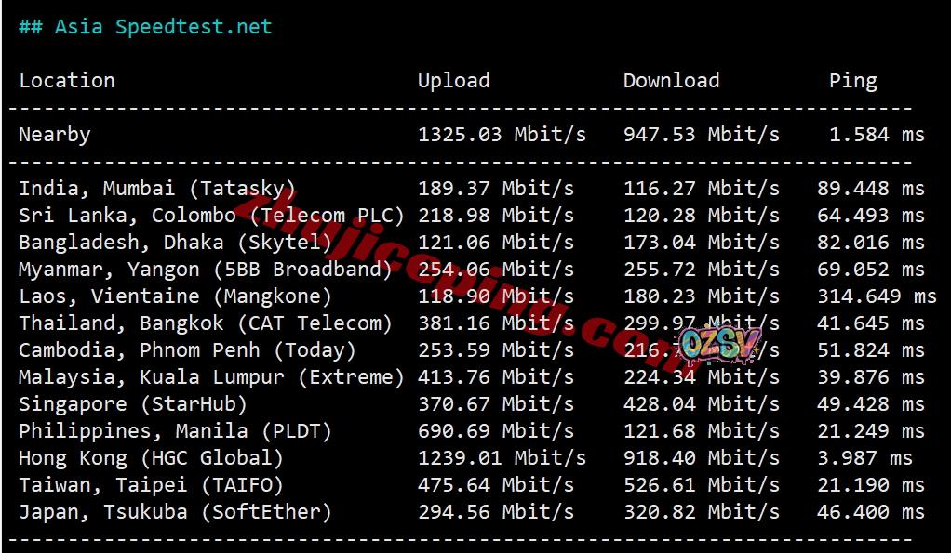
Task: Click the 314.649 ms Laos ping value
Action: click(x=877, y=296)
